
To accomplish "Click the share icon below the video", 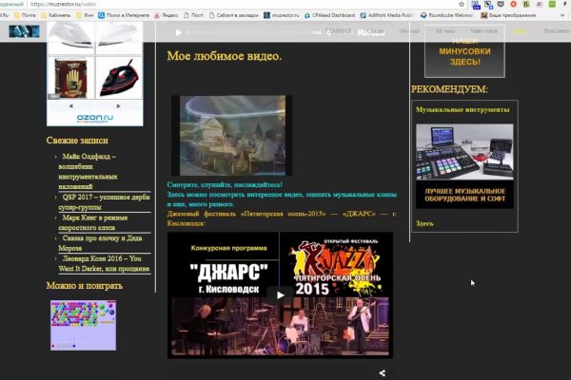I will (x=383, y=373).
